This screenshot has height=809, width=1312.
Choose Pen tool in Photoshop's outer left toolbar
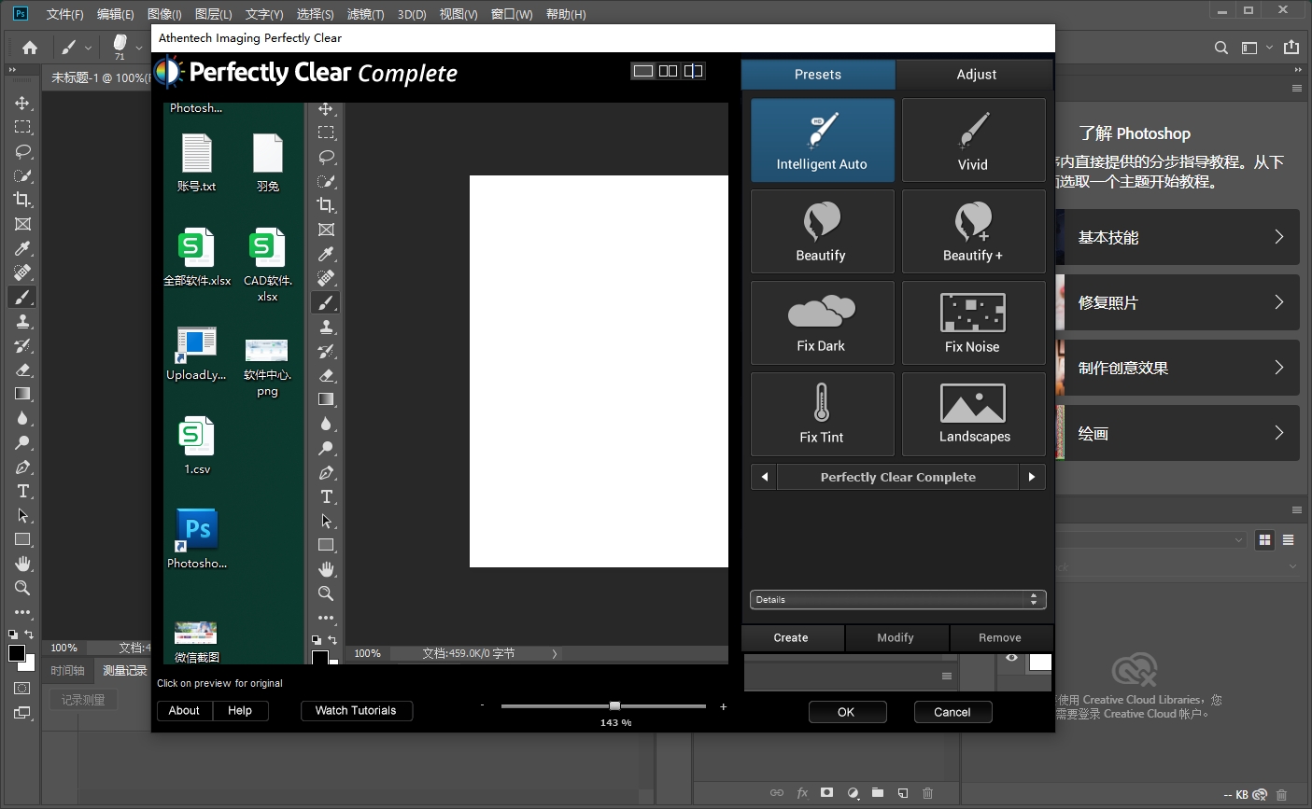tap(22, 467)
